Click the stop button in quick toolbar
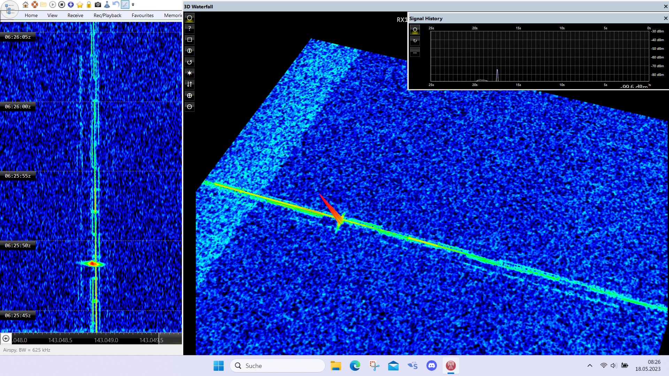 [62, 5]
